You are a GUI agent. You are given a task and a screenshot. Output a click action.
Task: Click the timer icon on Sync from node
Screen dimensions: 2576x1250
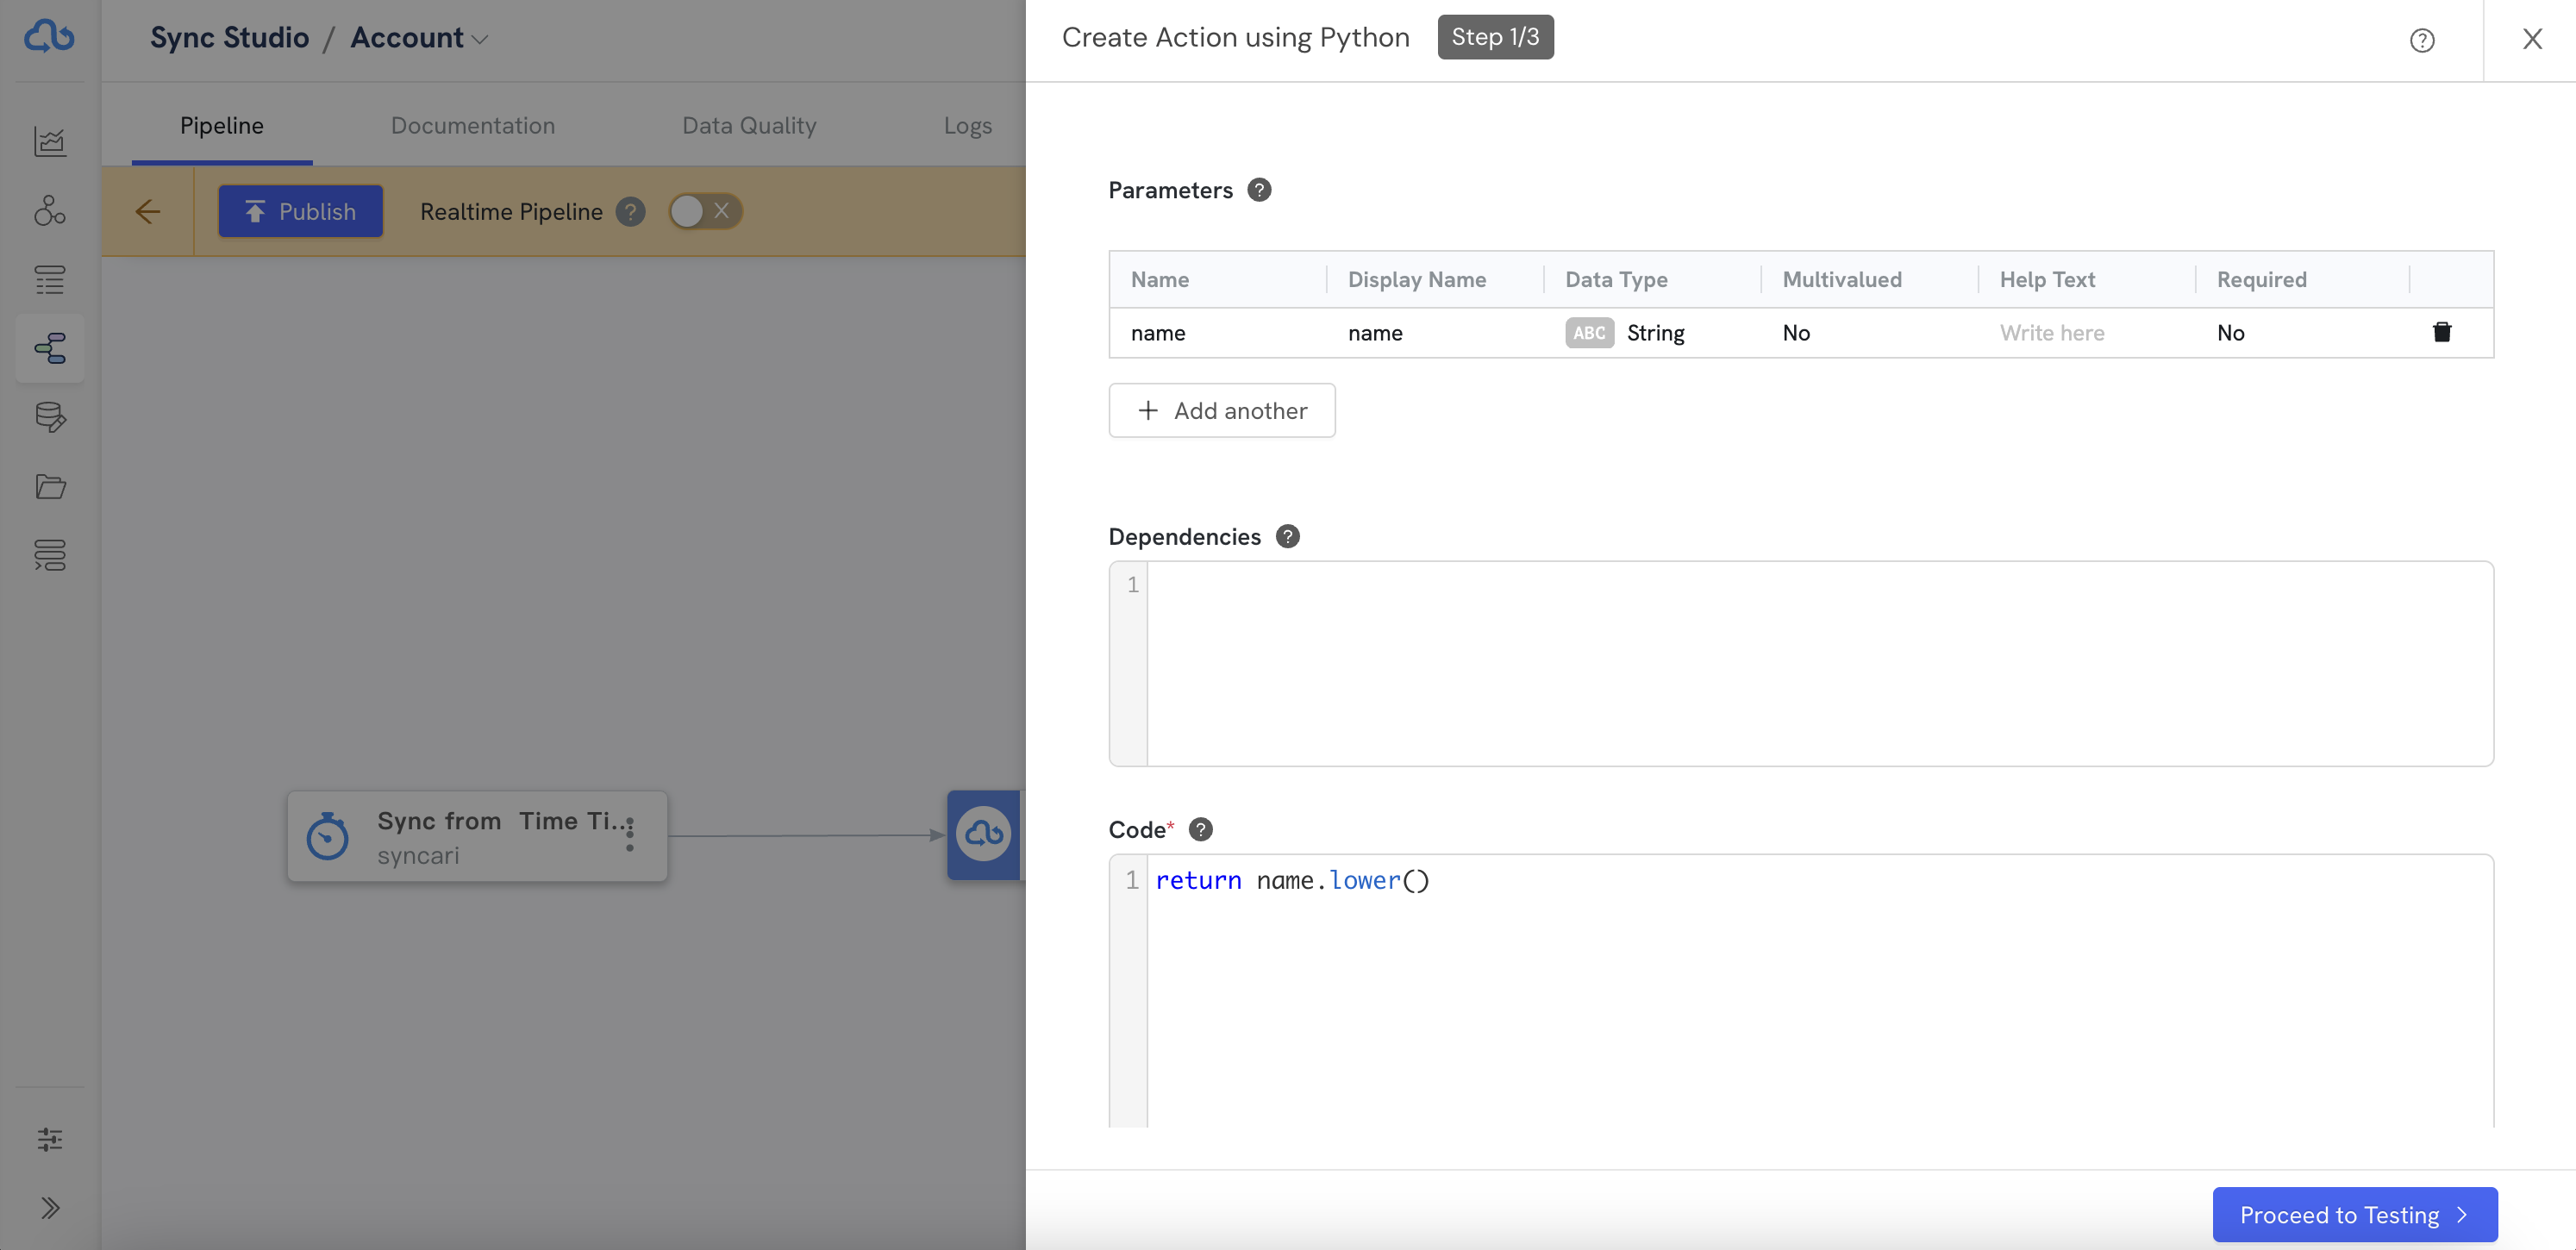click(328, 836)
